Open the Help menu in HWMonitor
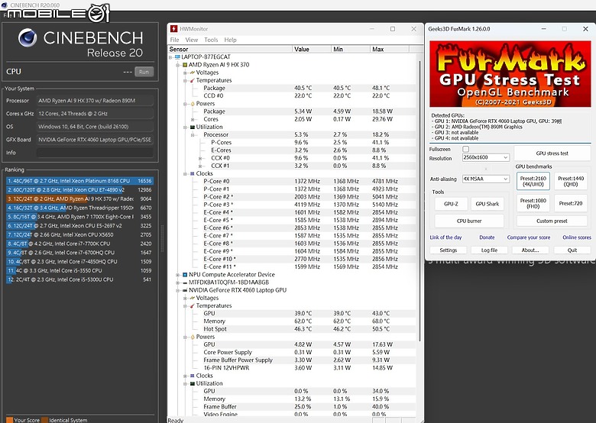This screenshot has width=596, height=423. [x=230, y=40]
